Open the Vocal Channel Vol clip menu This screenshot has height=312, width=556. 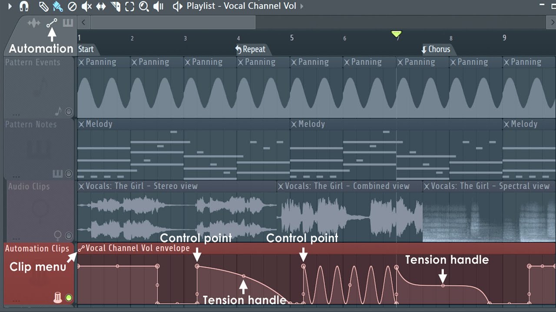tap(81, 248)
